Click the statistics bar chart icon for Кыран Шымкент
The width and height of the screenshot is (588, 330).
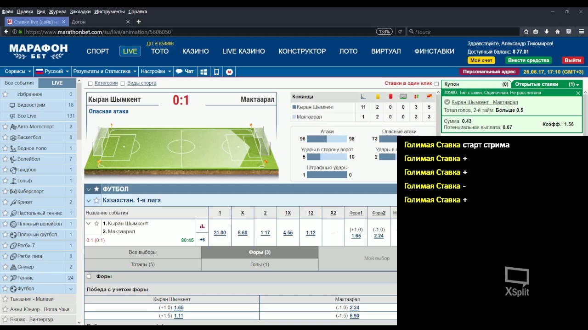(202, 226)
